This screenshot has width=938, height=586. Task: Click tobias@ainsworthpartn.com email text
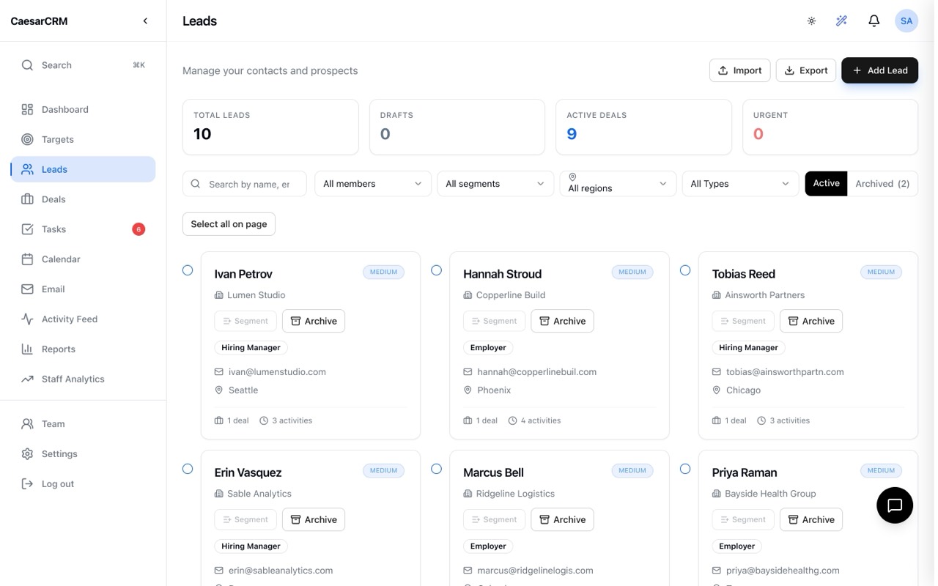coord(785,372)
